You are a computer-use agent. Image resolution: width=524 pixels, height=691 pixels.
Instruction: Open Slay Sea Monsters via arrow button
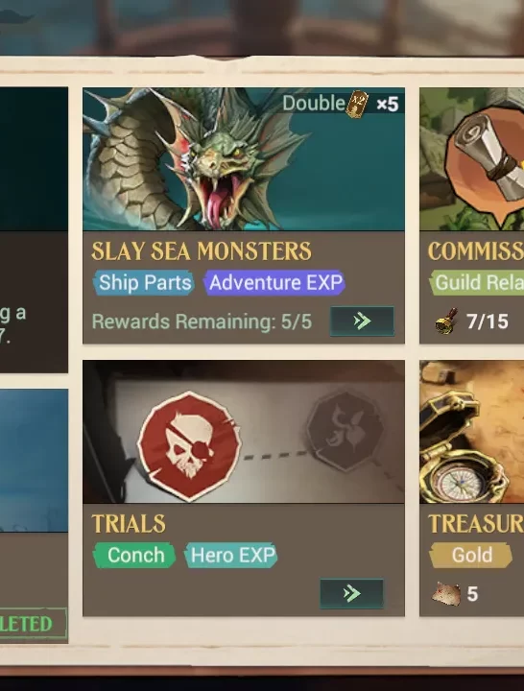362,322
